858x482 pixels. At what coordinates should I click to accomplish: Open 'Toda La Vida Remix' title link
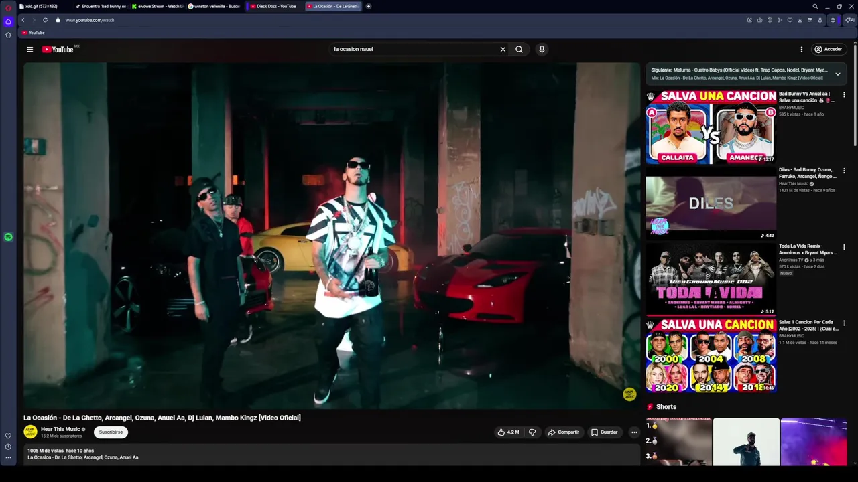[808, 249]
